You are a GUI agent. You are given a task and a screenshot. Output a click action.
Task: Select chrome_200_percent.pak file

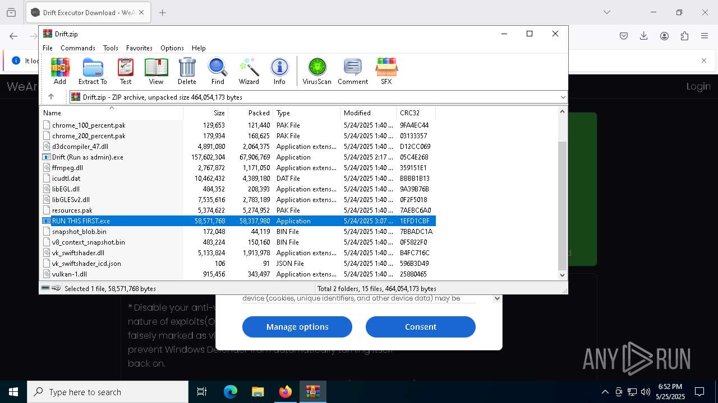(238, 136)
